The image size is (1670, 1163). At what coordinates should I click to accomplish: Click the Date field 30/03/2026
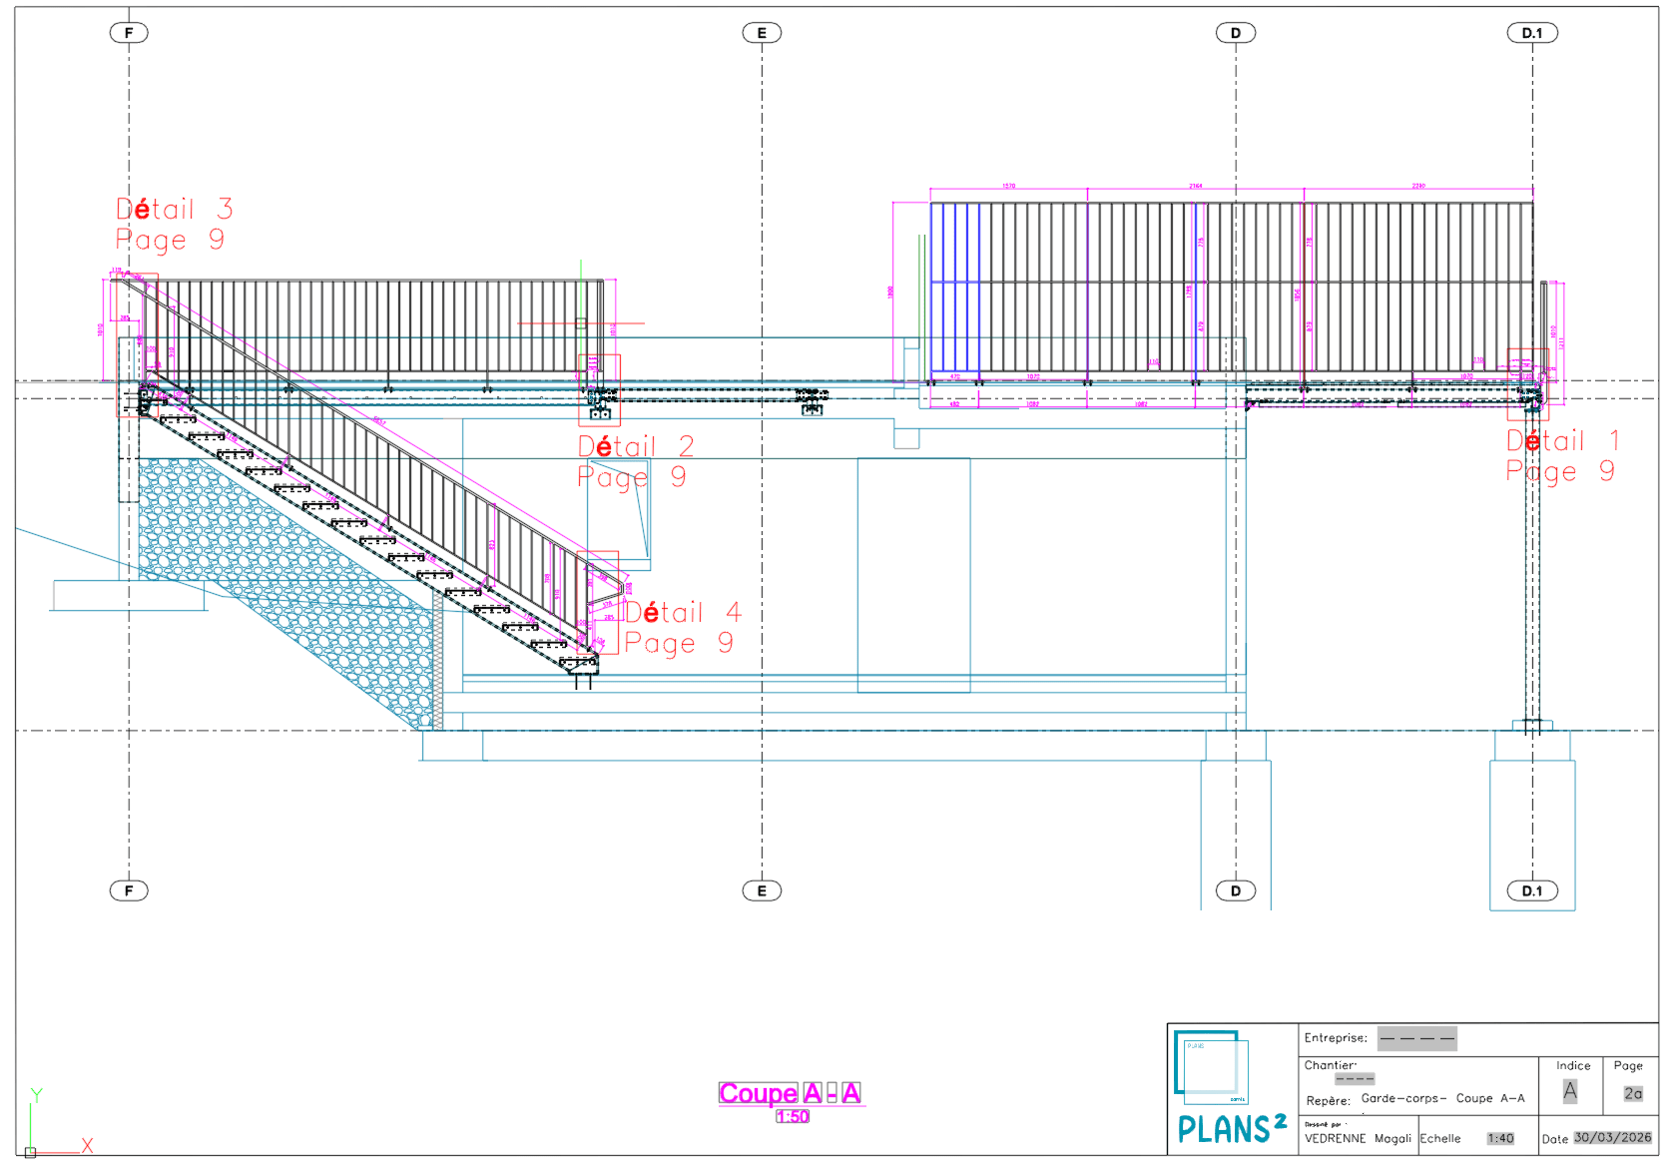(x=1613, y=1137)
